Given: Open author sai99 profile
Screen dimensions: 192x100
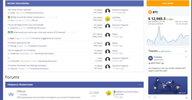Looking at the screenshot, I should (13, 13).
